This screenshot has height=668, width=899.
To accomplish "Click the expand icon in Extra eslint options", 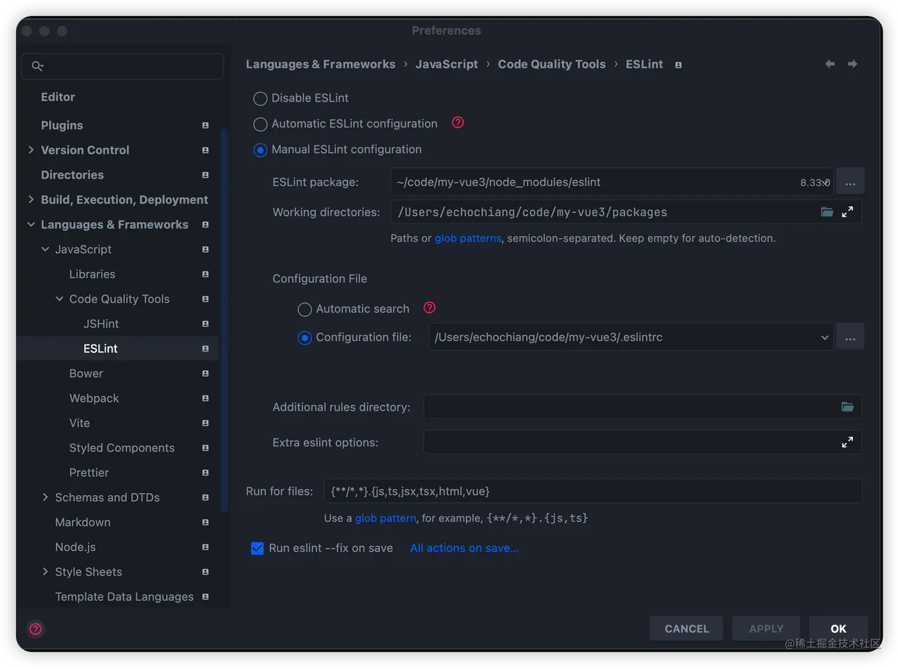I will (x=847, y=442).
